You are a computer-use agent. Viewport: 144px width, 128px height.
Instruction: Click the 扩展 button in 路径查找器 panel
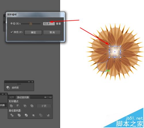pos(44,106)
